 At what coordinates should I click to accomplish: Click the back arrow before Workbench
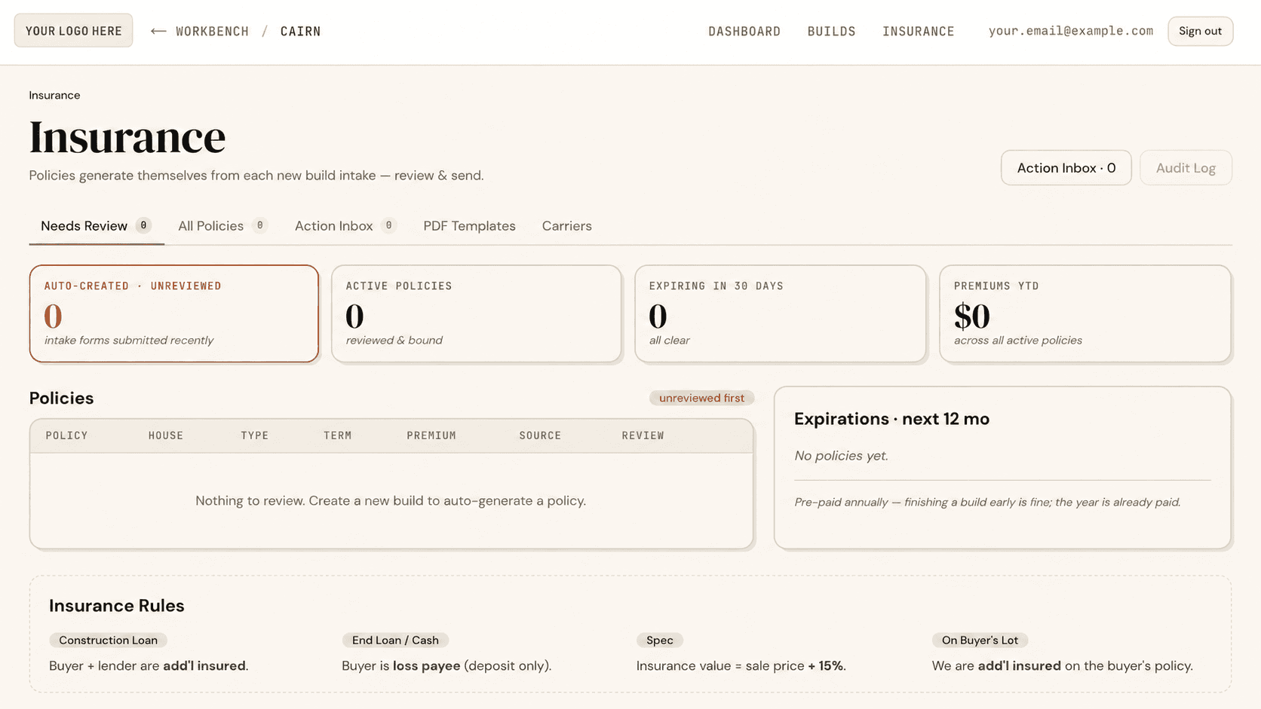[x=158, y=31]
